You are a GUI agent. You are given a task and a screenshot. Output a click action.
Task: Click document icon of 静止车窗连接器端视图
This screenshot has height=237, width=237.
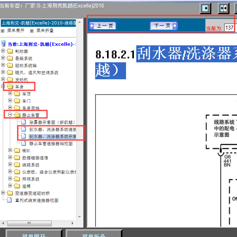(24, 143)
